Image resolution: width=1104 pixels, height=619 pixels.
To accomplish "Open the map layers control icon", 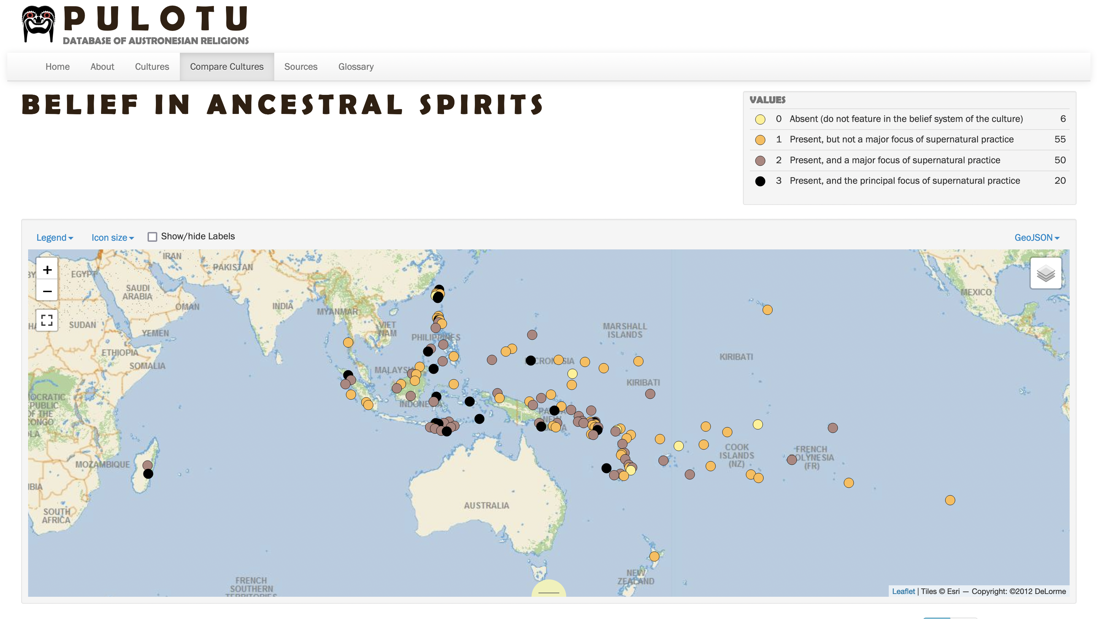I will coord(1045,273).
